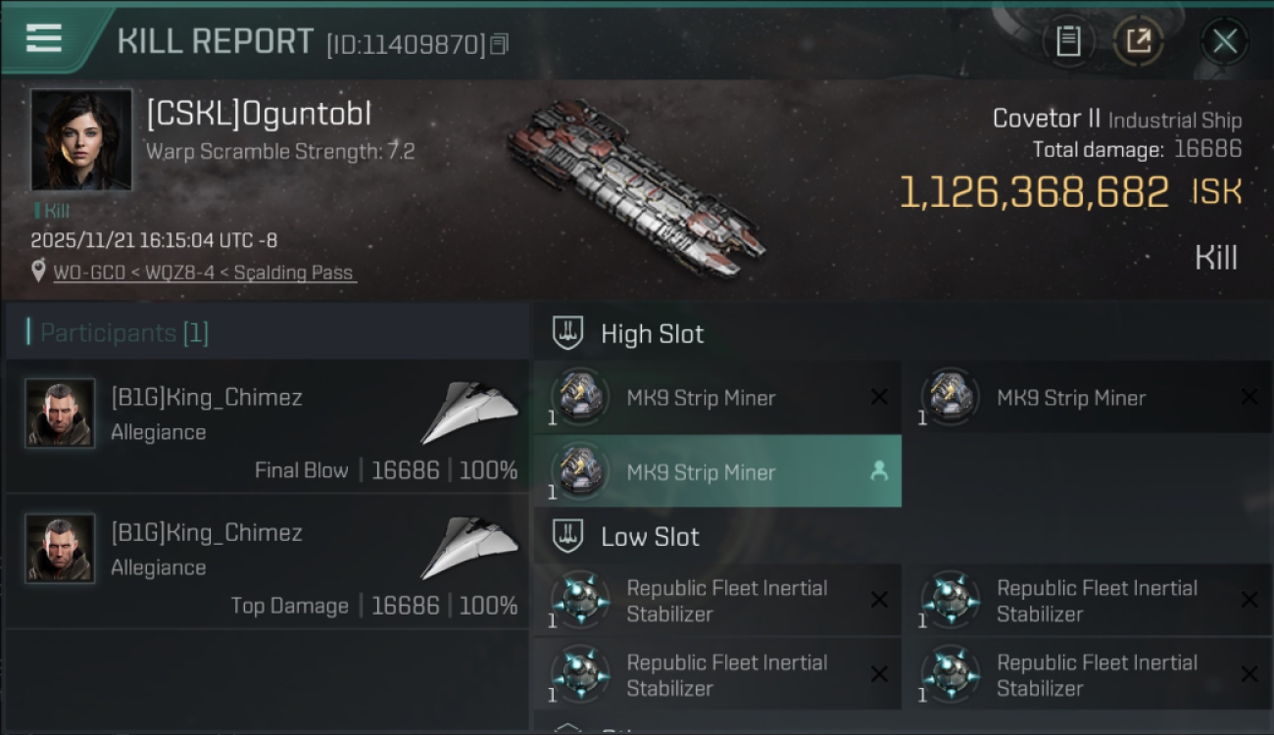This screenshot has height=735, width=1274.
Task: Select the first MK9 Strip Miner module
Action: (701, 398)
